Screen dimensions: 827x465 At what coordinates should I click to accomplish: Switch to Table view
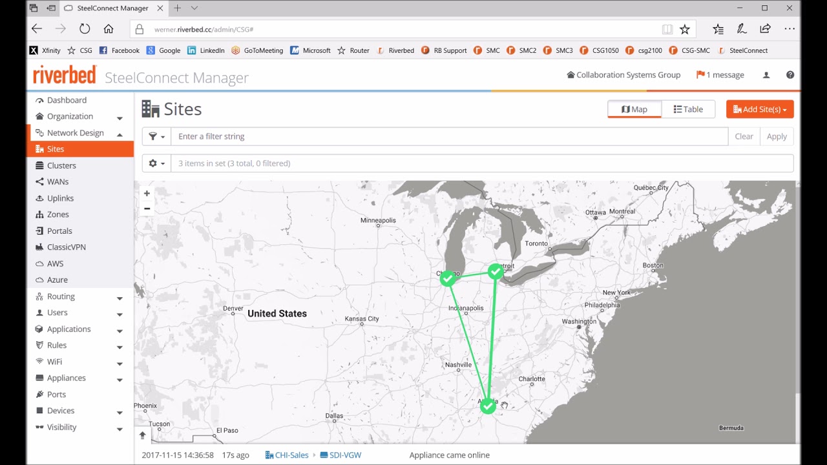point(688,109)
